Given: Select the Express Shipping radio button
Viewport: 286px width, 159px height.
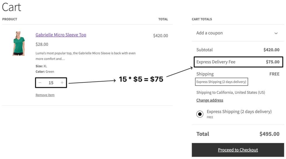Looking at the screenshot, I should (x=200, y=114).
